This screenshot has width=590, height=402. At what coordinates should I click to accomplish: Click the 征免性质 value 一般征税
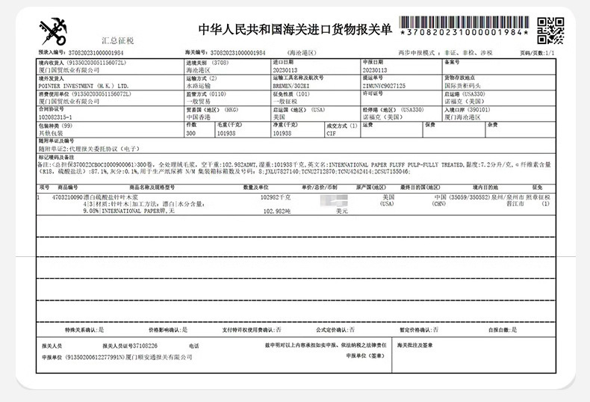tap(285, 102)
